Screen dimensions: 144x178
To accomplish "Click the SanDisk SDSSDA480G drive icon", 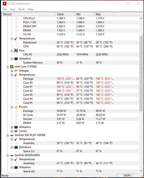I will pos(12,155).
